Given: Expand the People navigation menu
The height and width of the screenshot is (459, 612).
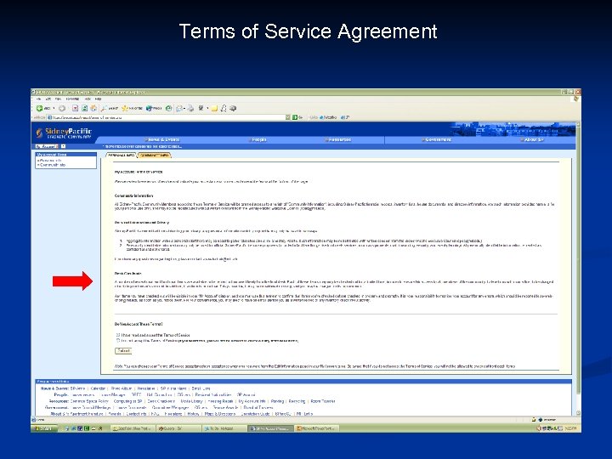Looking at the screenshot, I should [x=258, y=139].
